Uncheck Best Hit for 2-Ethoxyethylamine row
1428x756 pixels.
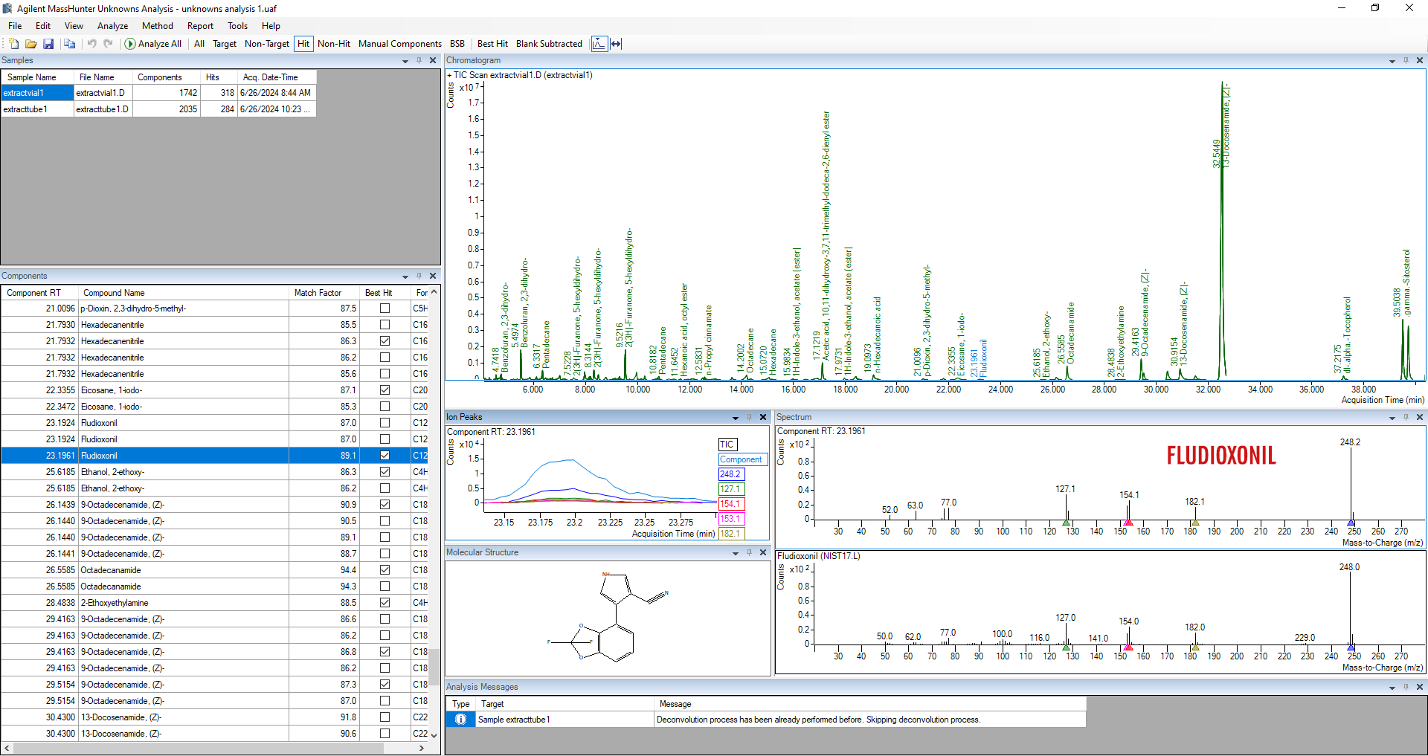[x=385, y=603]
